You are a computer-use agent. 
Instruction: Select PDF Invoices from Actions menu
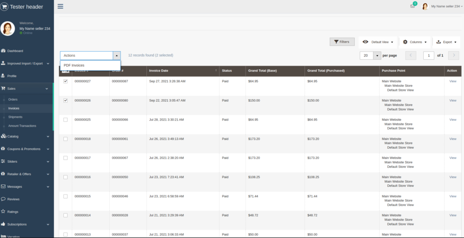74,65
